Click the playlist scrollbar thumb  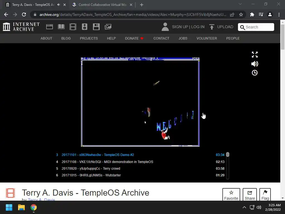click(x=228, y=154)
